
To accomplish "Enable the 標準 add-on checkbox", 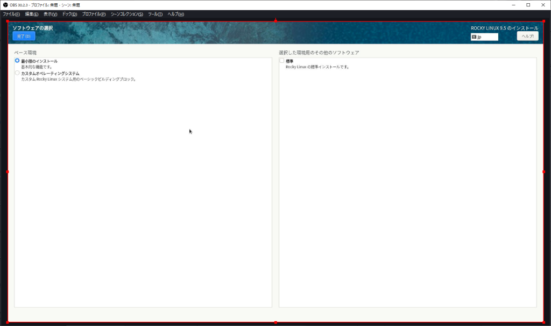I will [x=281, y=61].
